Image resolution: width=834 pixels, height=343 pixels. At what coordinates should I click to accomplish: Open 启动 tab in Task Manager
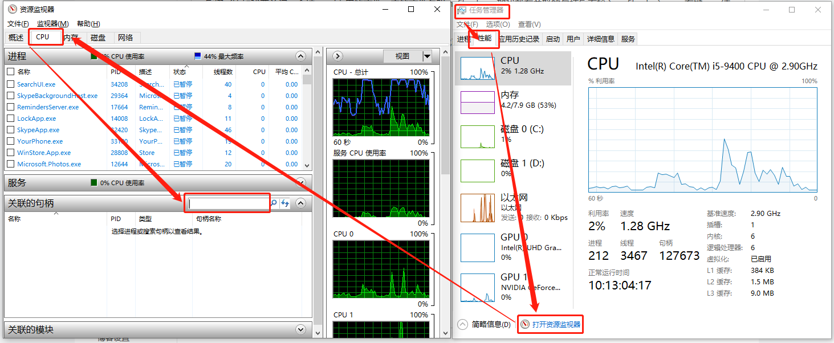click(x=553, y=39)
